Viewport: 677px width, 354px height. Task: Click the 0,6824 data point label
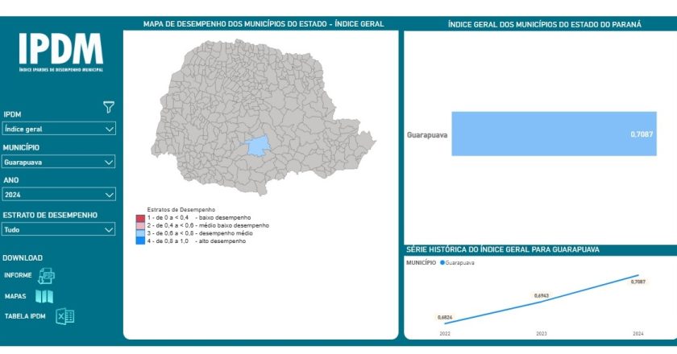click(445, 317)
